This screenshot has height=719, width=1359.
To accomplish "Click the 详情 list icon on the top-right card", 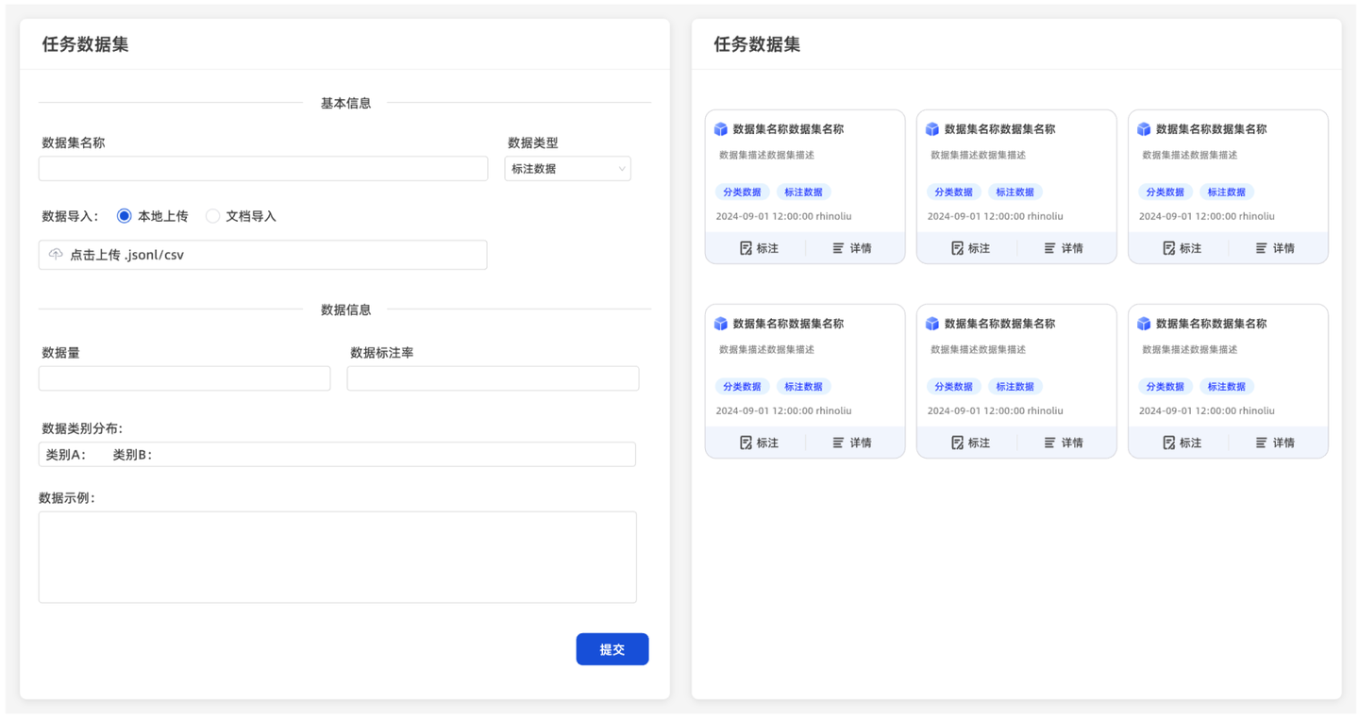I will [1261, 248].
